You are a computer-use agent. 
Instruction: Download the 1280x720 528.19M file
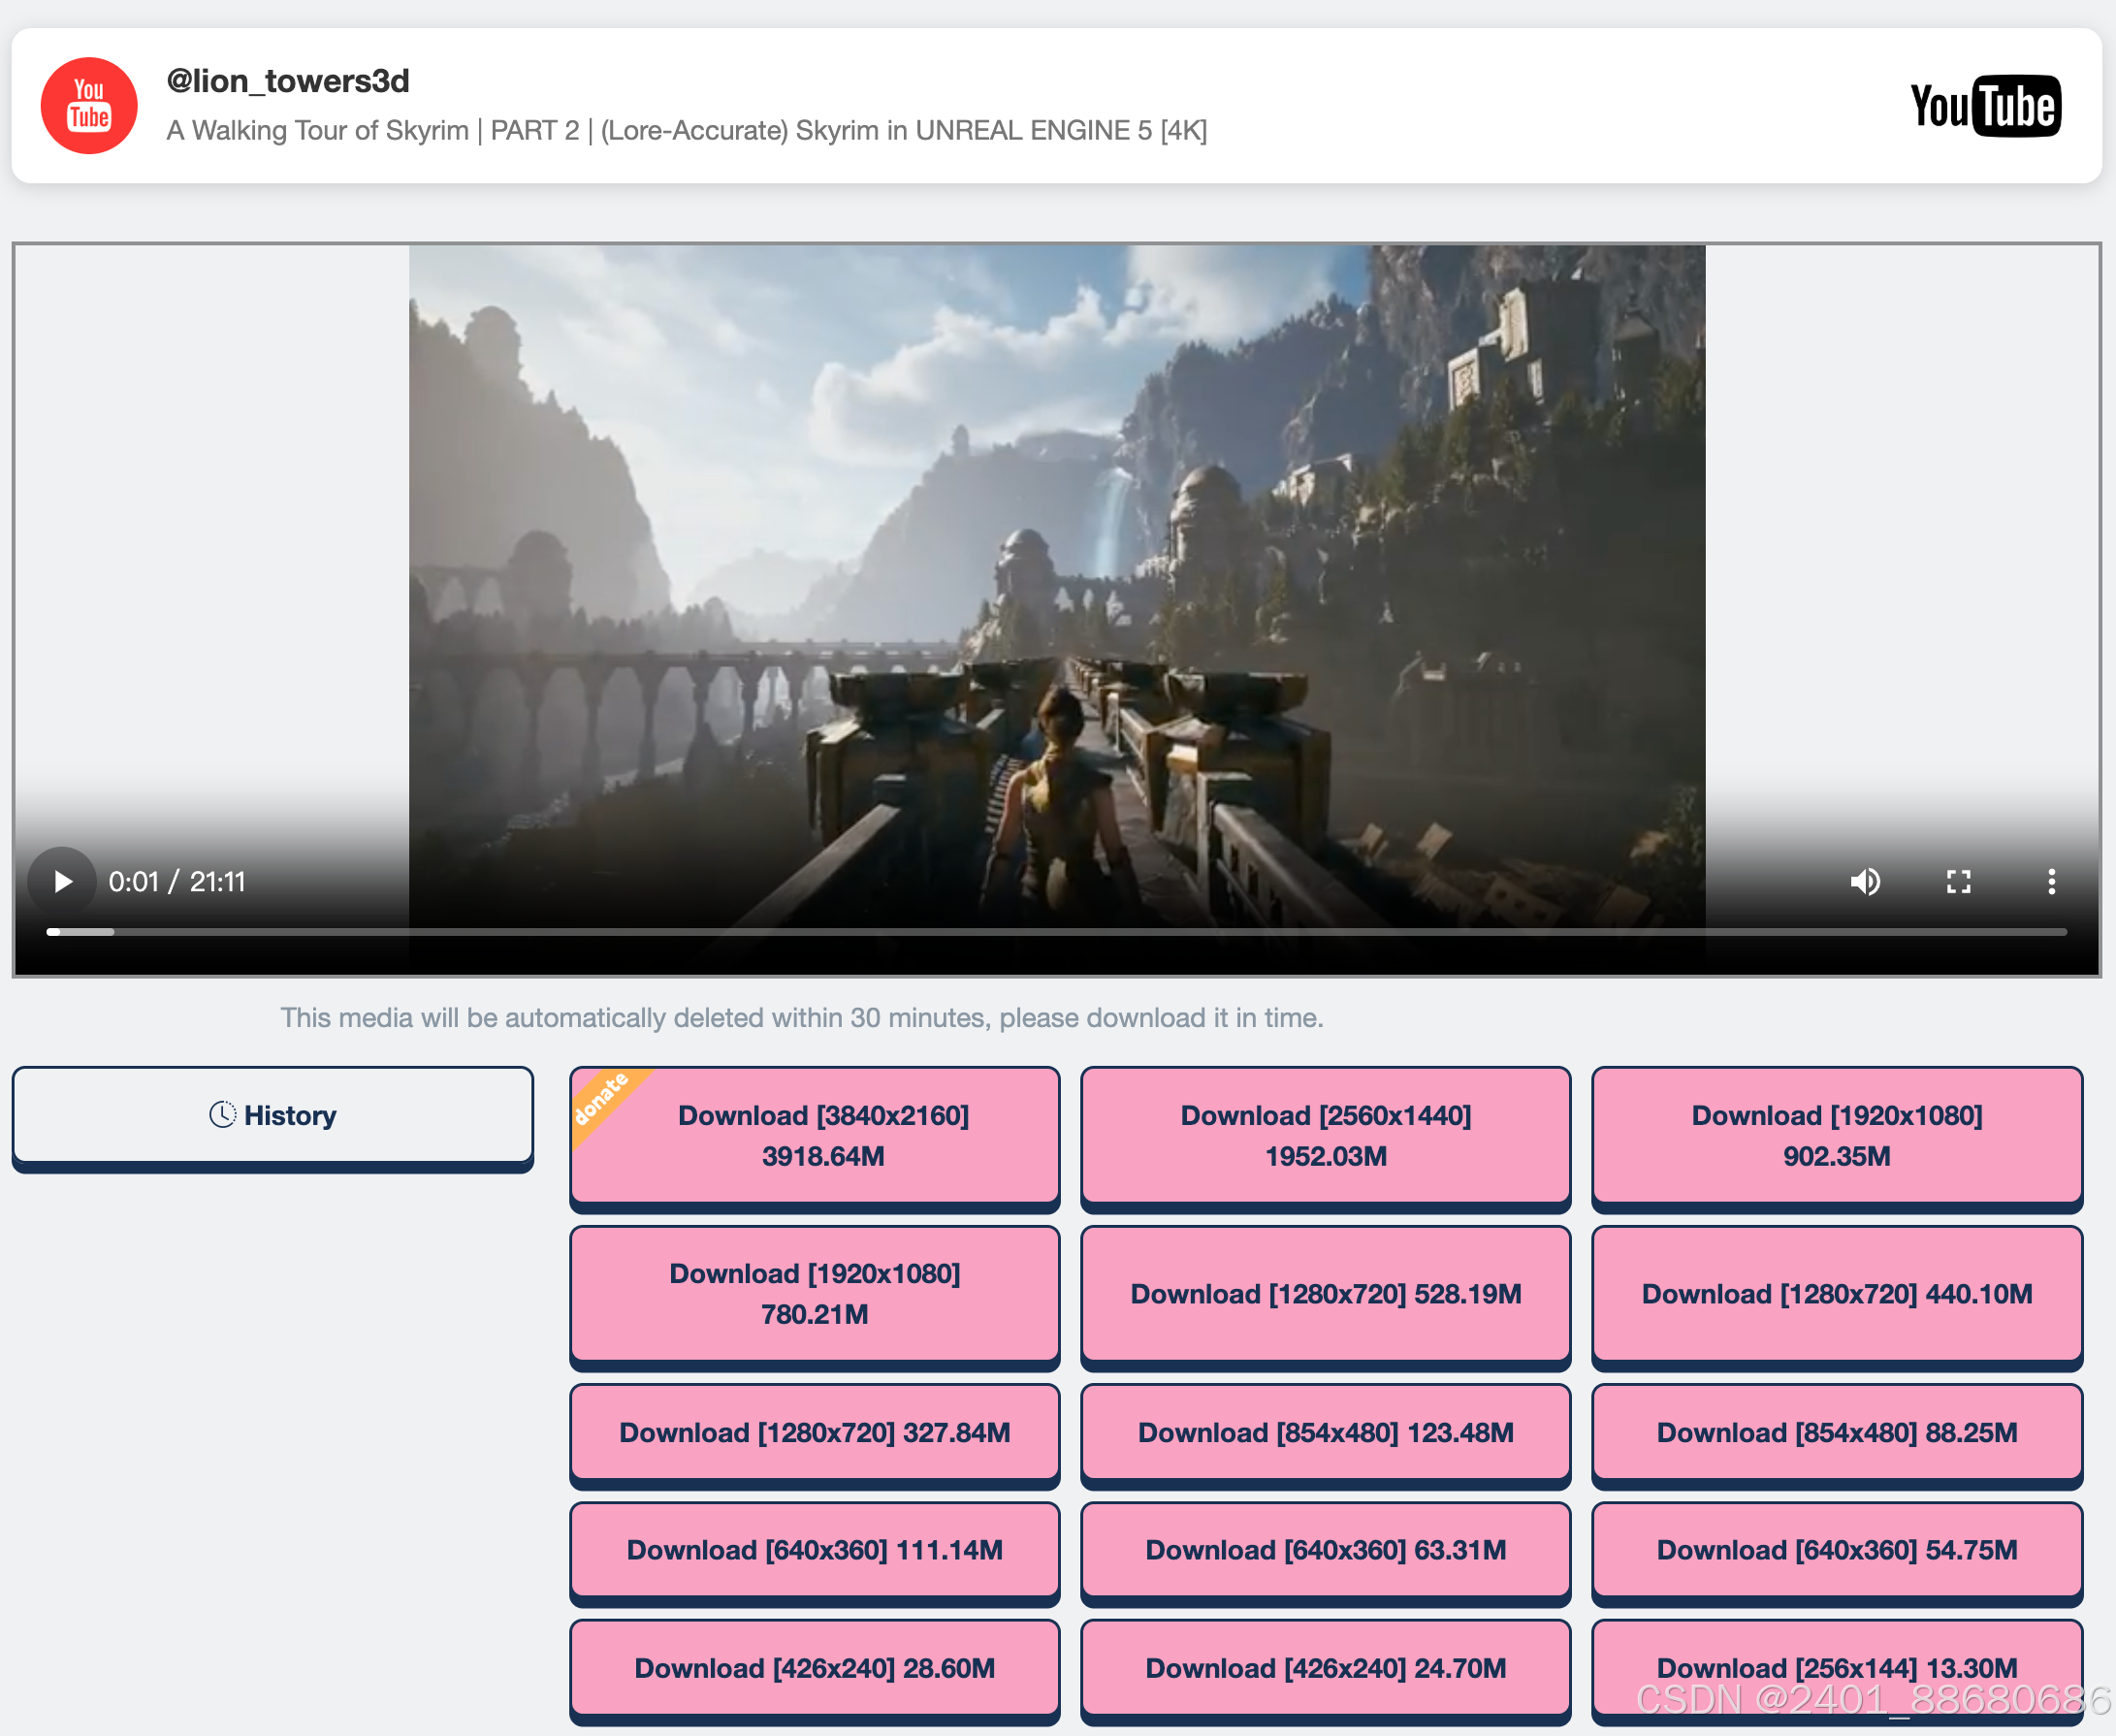[x=1325, y=1293]
